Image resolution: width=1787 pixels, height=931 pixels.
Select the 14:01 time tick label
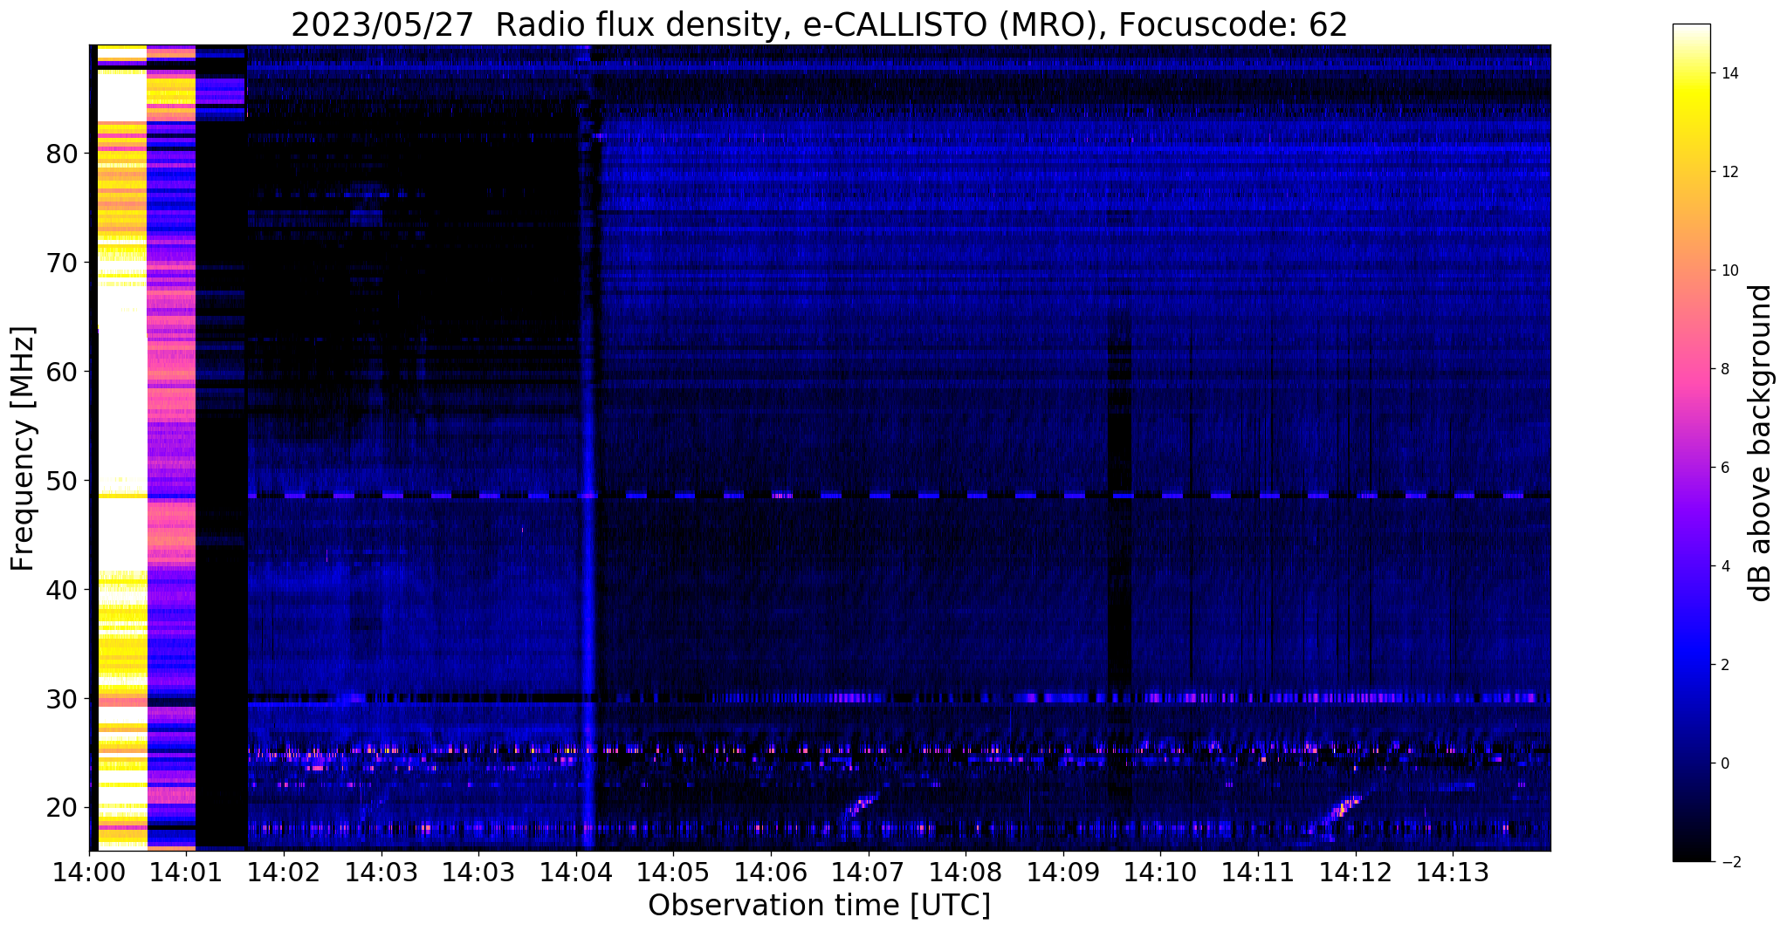[186, 872]
